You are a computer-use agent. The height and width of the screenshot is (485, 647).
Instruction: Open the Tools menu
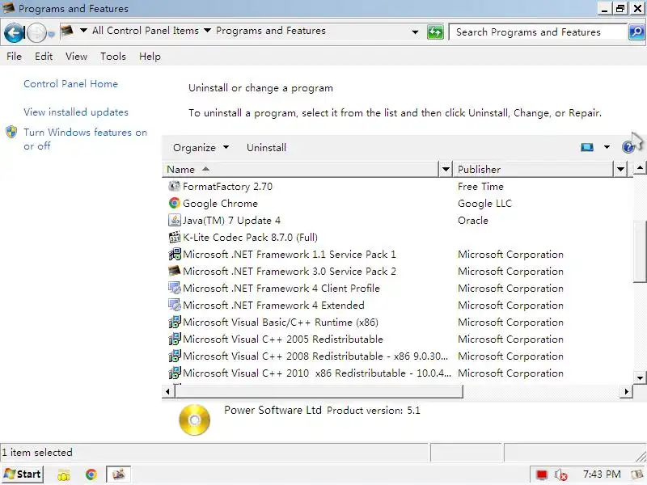pos(113,56)
